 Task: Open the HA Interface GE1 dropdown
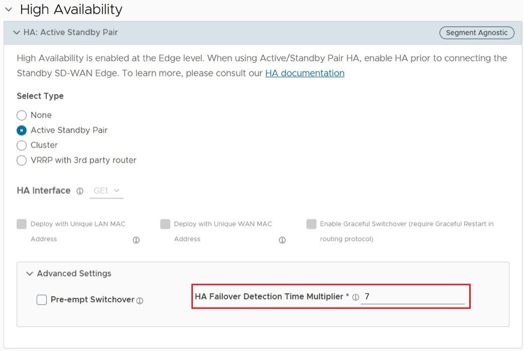point(107,191)
